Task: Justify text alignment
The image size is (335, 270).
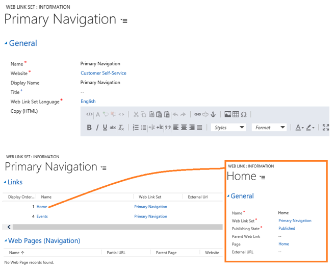Action: click(200, 128)
